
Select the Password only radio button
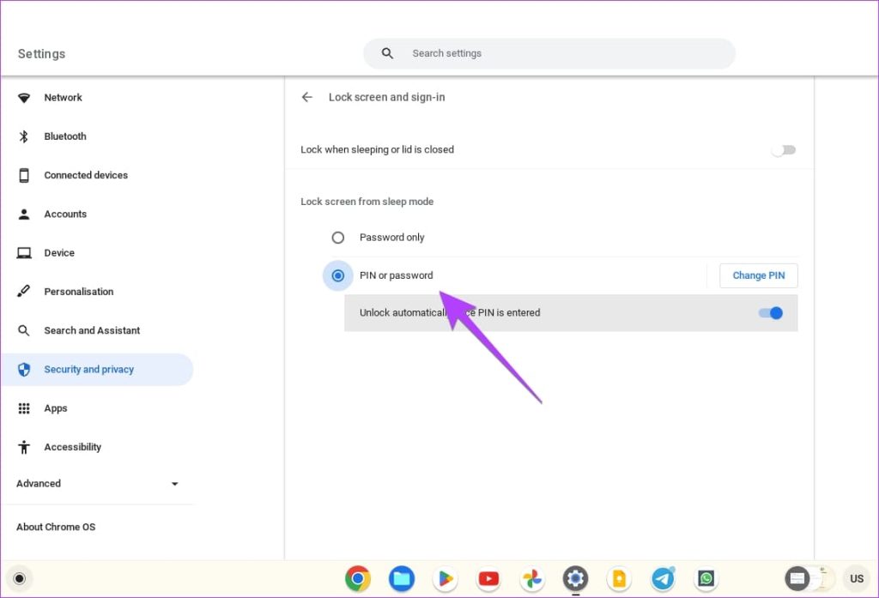[338, 238]
